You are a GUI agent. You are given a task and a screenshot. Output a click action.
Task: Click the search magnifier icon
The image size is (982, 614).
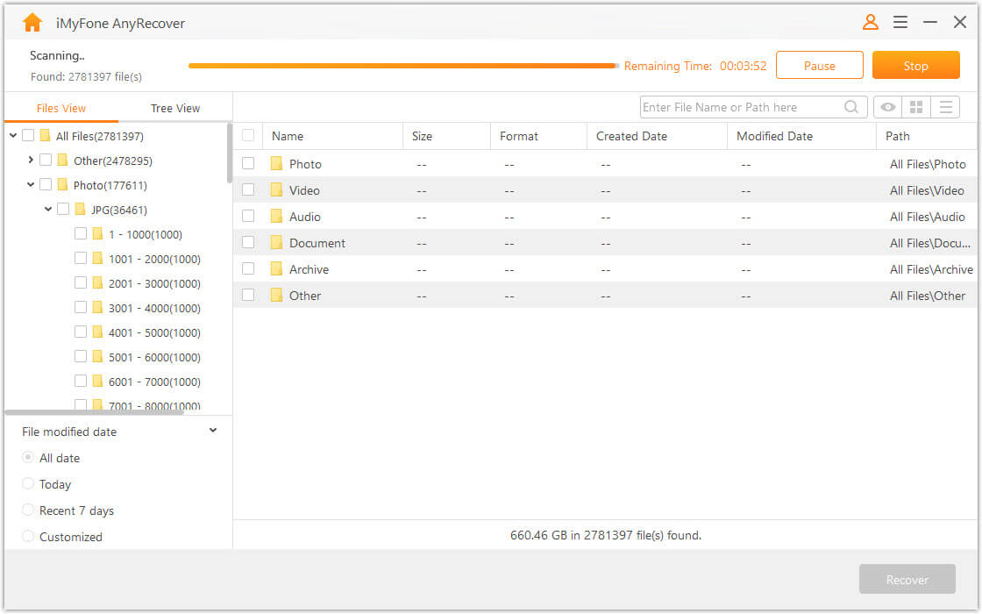851,107
